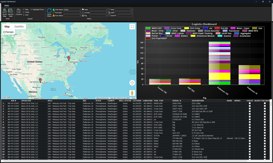This screenshot has height=163, width=273.
Task: Enter fullscreen mode on the map
Action: [x=132, y=26]
